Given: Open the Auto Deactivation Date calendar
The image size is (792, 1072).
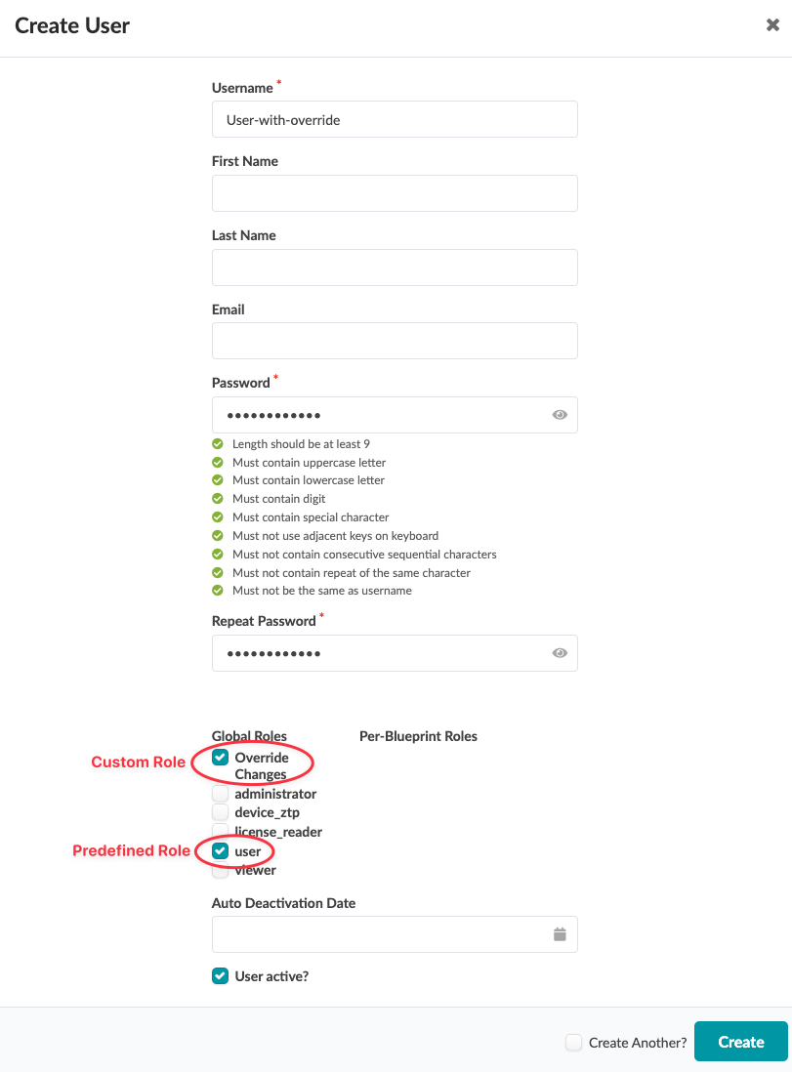Looking at the screenshot, I should pyautogui.click(x=560, y=934).
